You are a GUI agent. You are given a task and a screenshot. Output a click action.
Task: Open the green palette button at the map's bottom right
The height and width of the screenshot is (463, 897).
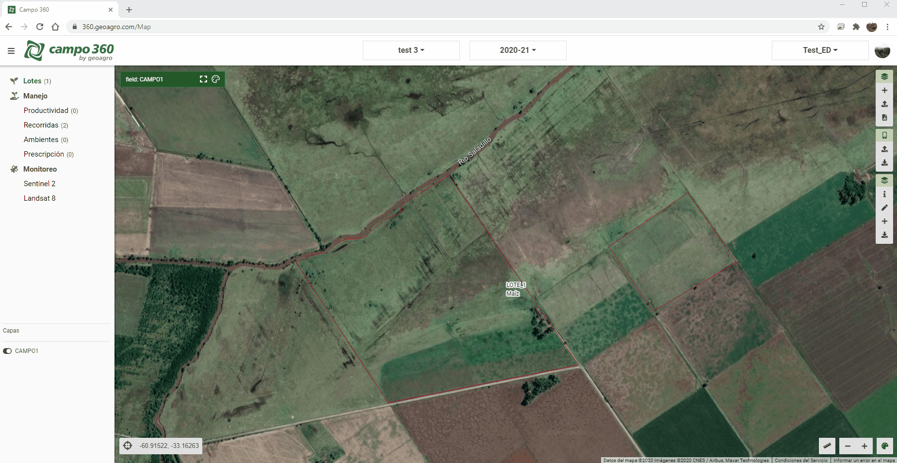point(884,446)
